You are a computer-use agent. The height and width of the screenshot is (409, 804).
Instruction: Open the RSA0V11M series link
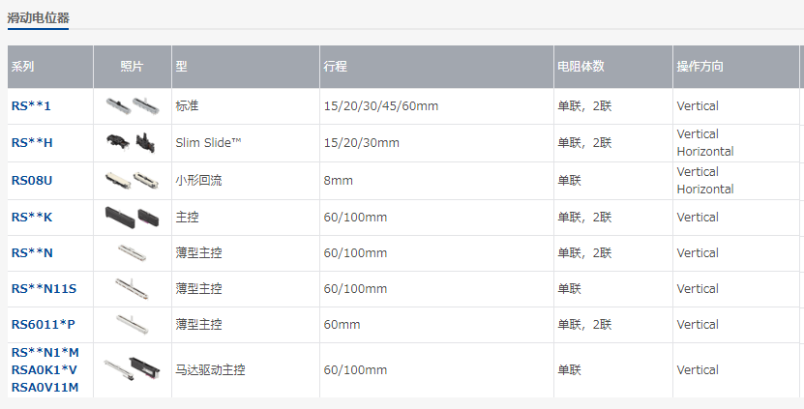pos(45,388)
